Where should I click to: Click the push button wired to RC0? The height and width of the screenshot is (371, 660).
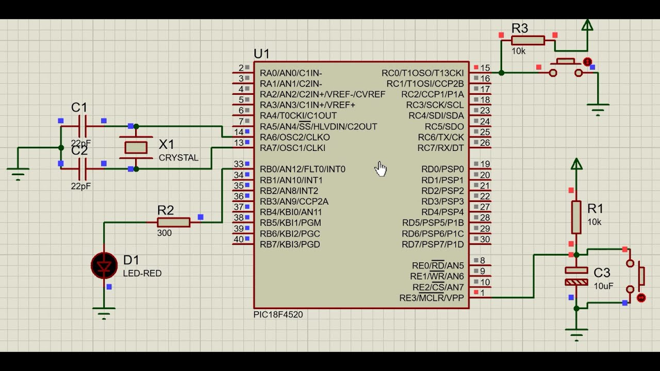[566, 68]
